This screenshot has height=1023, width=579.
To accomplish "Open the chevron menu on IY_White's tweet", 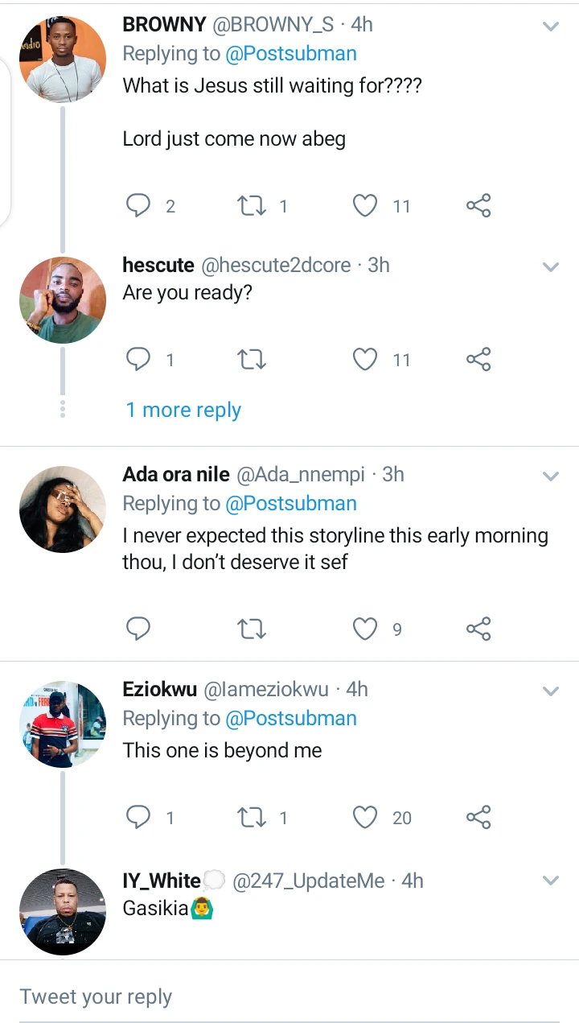I will pyautogui.click(x=551, y=881).
